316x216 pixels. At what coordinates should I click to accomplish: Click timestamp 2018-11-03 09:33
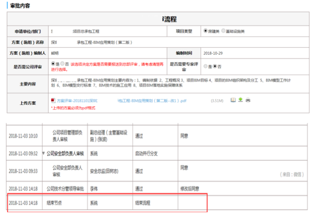coord(23,171)
